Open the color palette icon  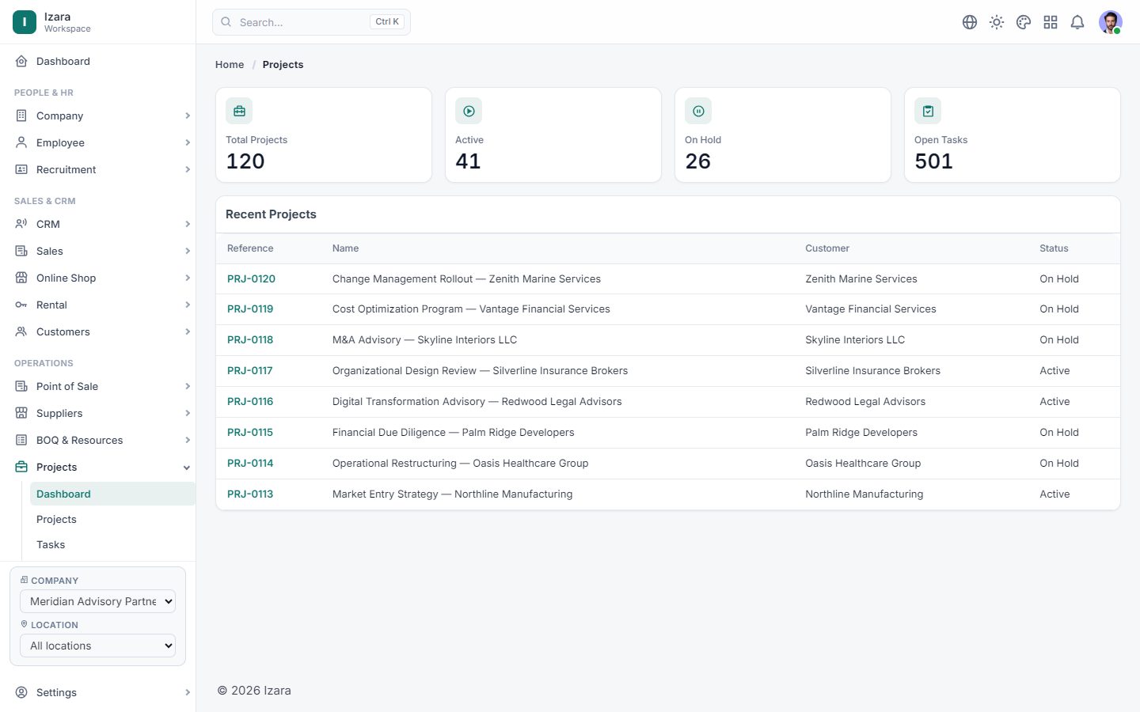click(1024, 22)
